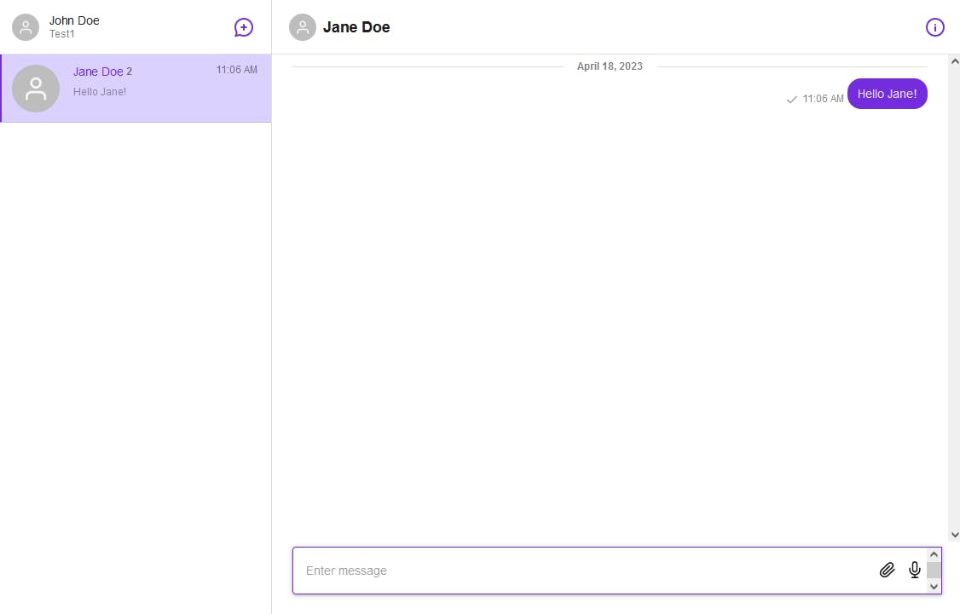Open conversation info icon in header
Image resolution: width=960 pixels, height=614 pixels.
[x=934, y=27]
